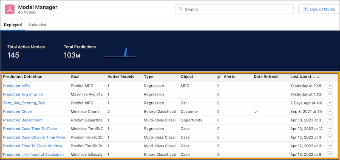Open the Zero_Day_Scoring_Test link
Viewport: 340px width, 160px height.
click(x=24, y=103)
